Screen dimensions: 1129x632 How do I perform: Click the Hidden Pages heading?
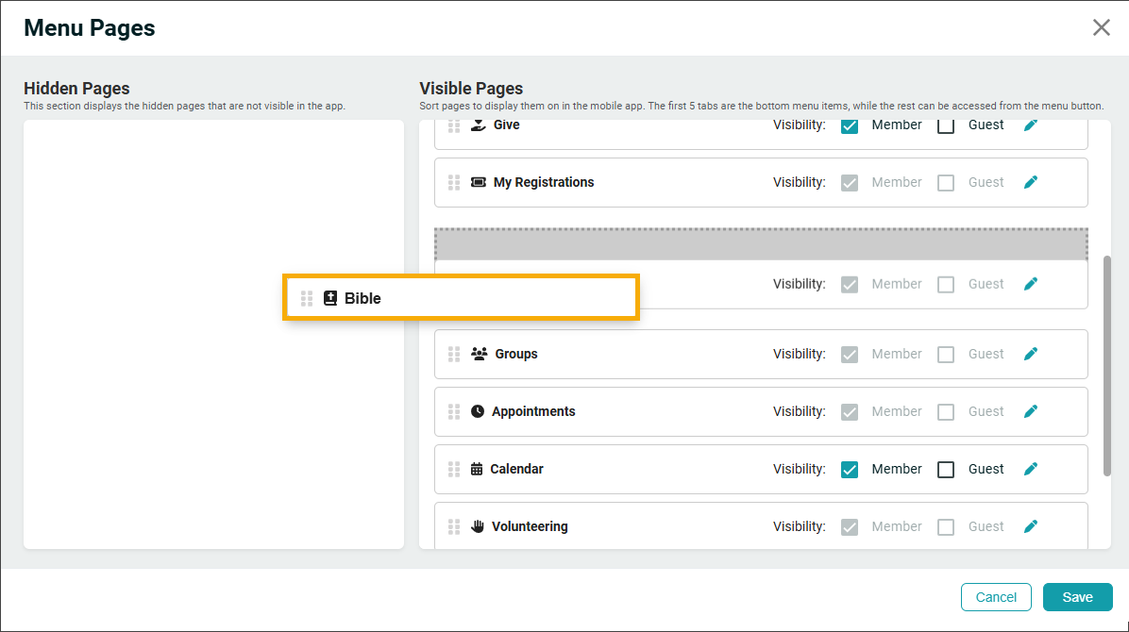[76, 89]
